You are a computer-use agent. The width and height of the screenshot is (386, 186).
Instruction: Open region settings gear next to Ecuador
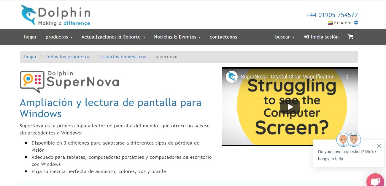tap(356, 23)
